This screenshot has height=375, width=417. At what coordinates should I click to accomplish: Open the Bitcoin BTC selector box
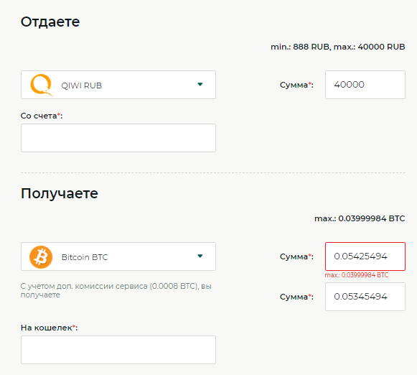118,256
